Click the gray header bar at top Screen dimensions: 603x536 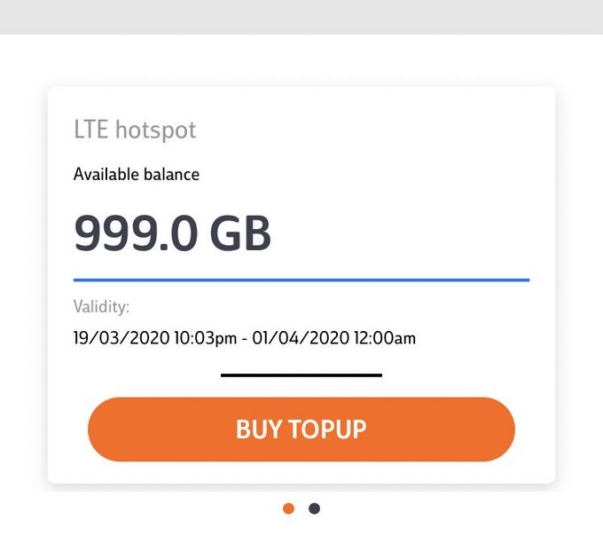(301, 17)
